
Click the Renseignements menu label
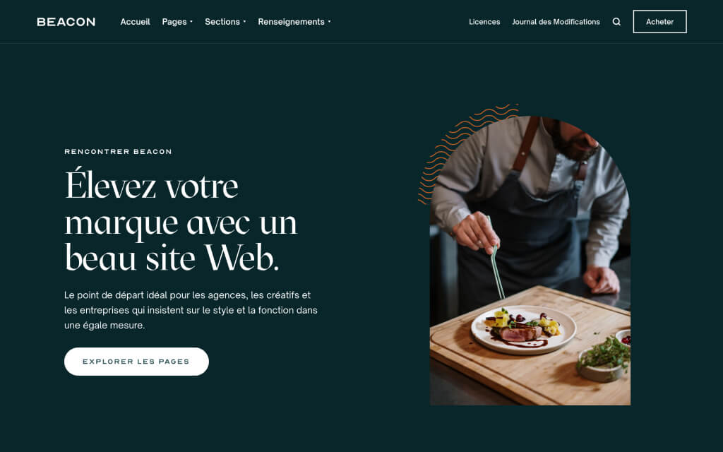[x=291, y=22]
